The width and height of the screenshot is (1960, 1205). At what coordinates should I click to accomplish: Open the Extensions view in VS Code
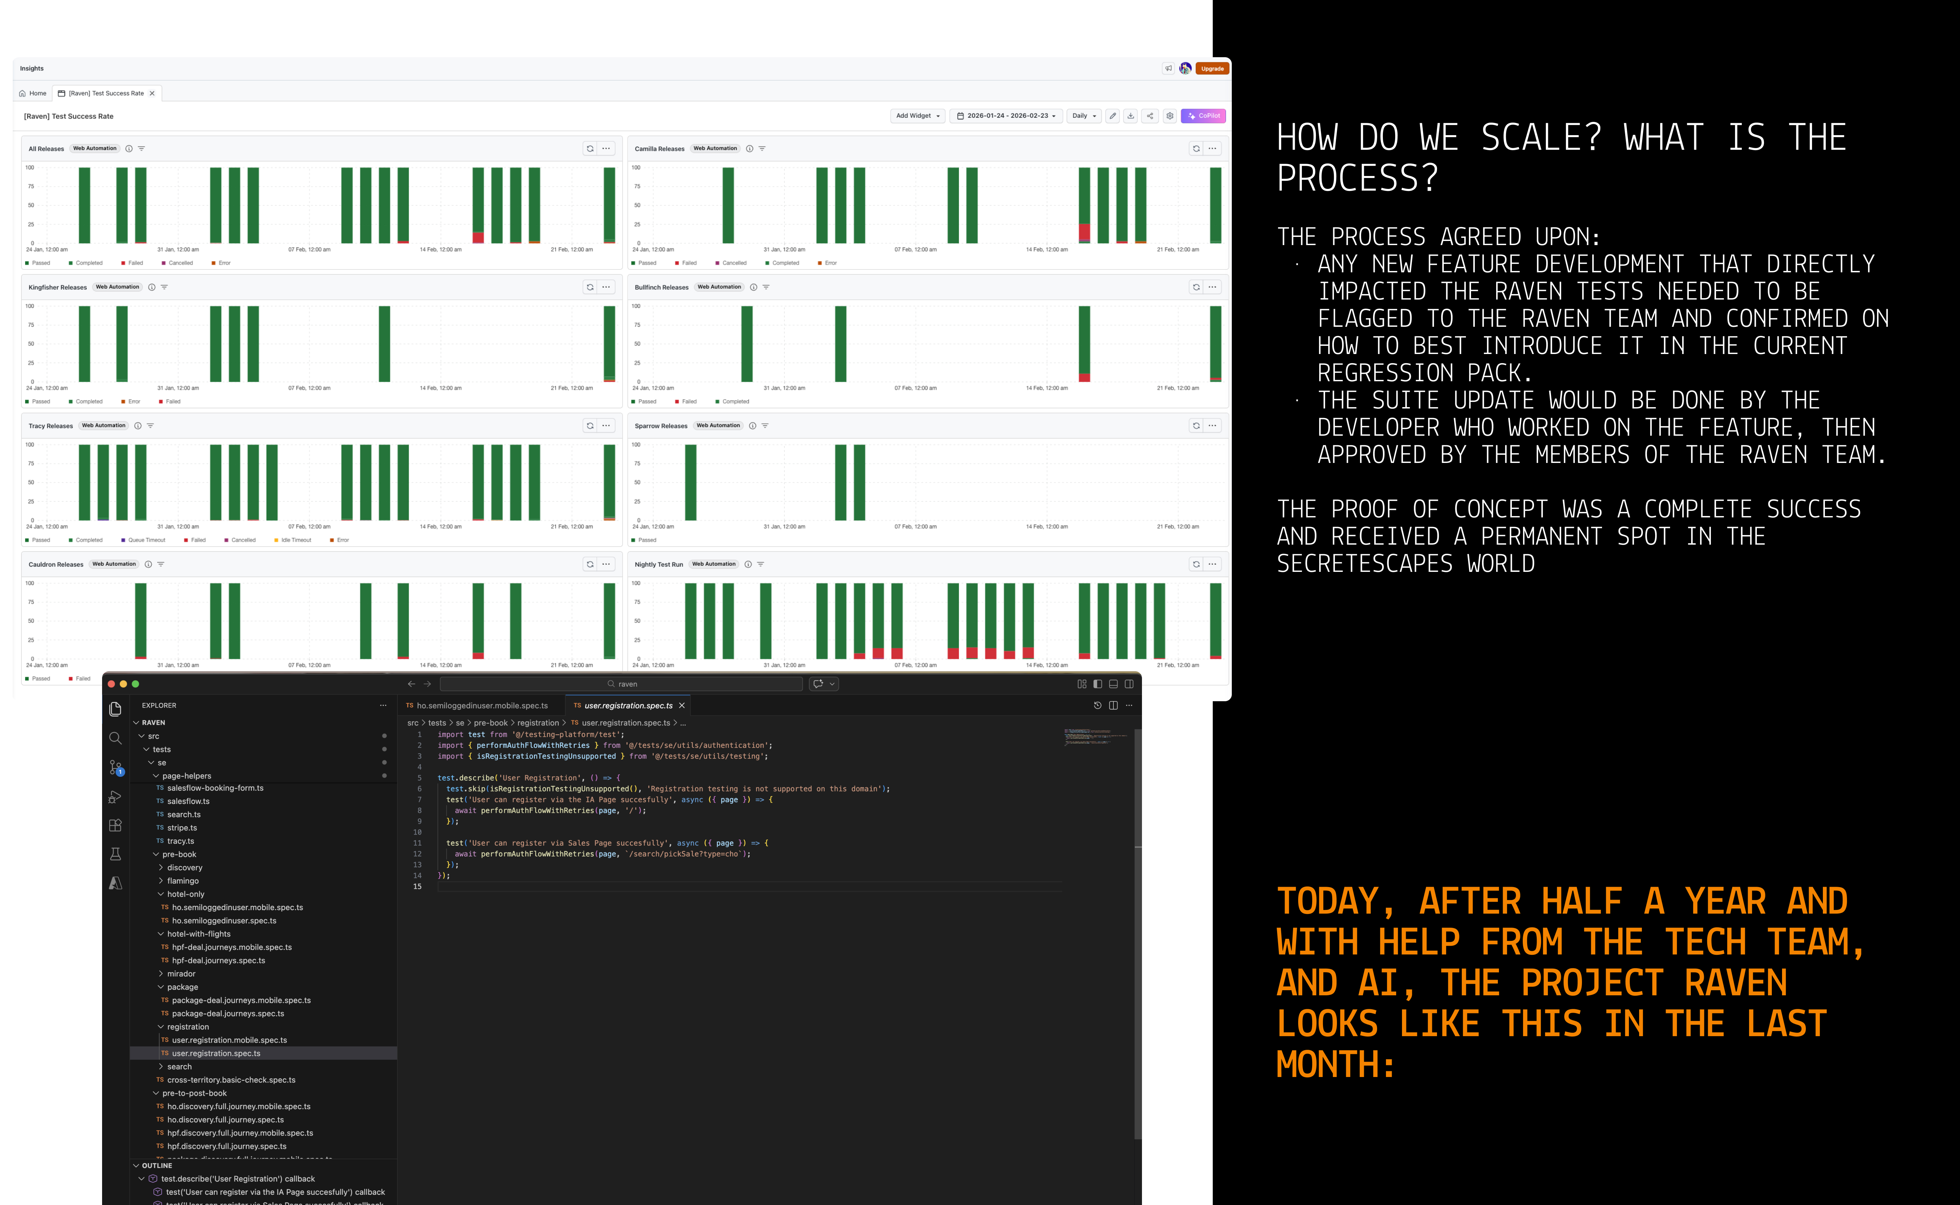coord(115,826)
